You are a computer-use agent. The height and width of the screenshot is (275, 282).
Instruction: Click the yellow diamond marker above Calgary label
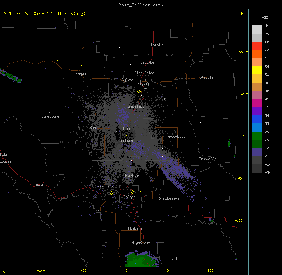coord(132,192)
